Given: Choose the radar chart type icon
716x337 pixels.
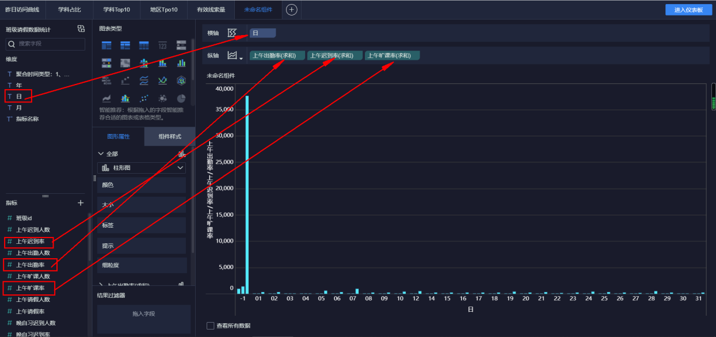Looking at the screenshot, I should [x=181, y=81].
